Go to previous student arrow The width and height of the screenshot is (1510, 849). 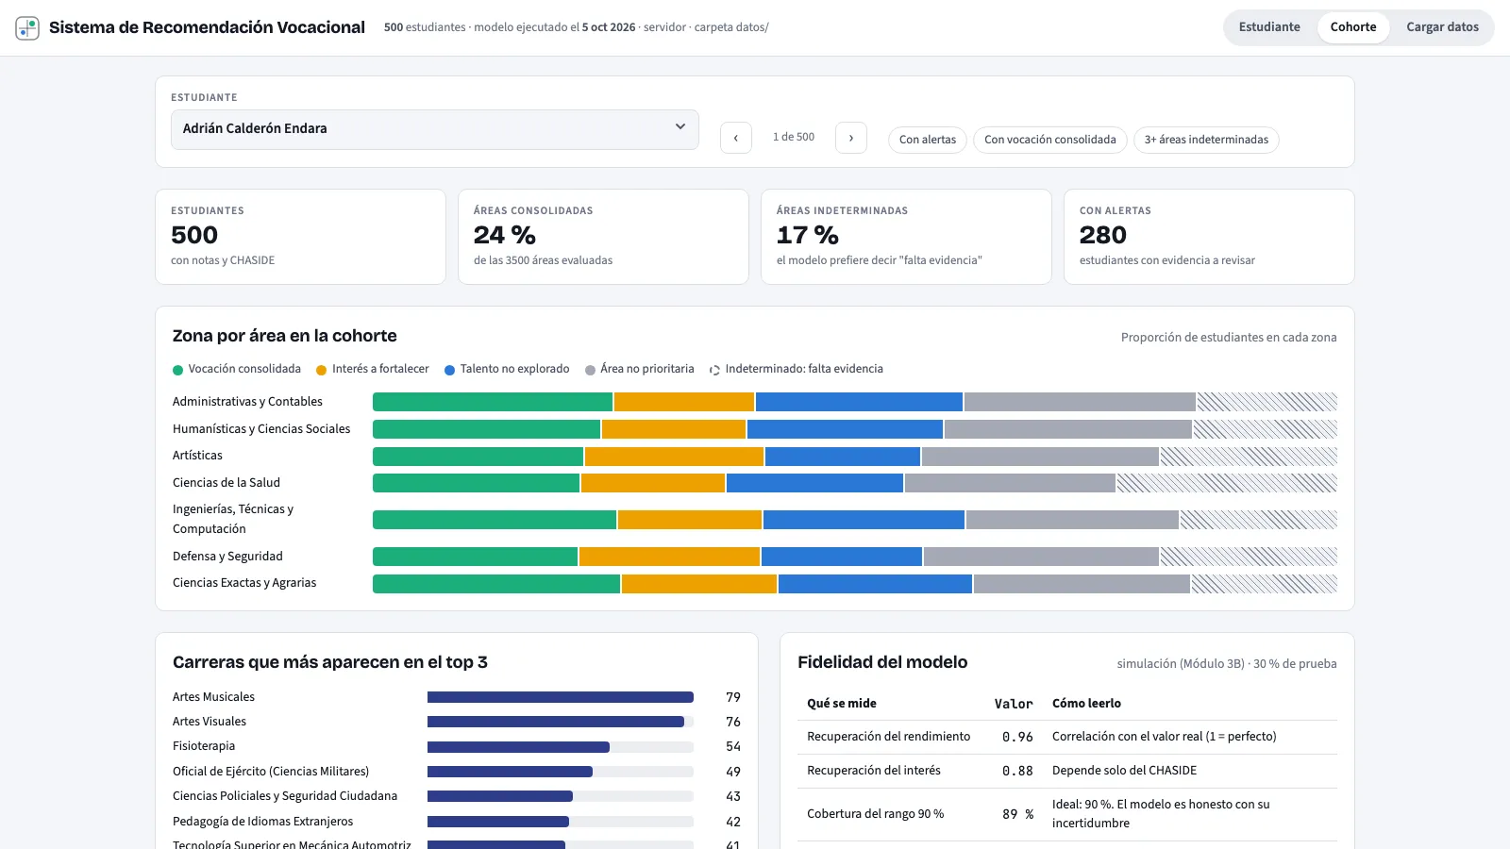pyautogui.click(x=736, y=138)
